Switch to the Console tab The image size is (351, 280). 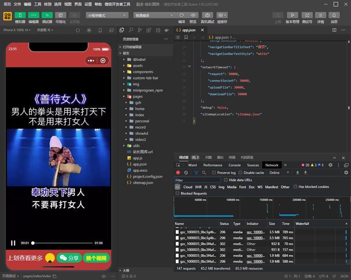tap(234, 165)
